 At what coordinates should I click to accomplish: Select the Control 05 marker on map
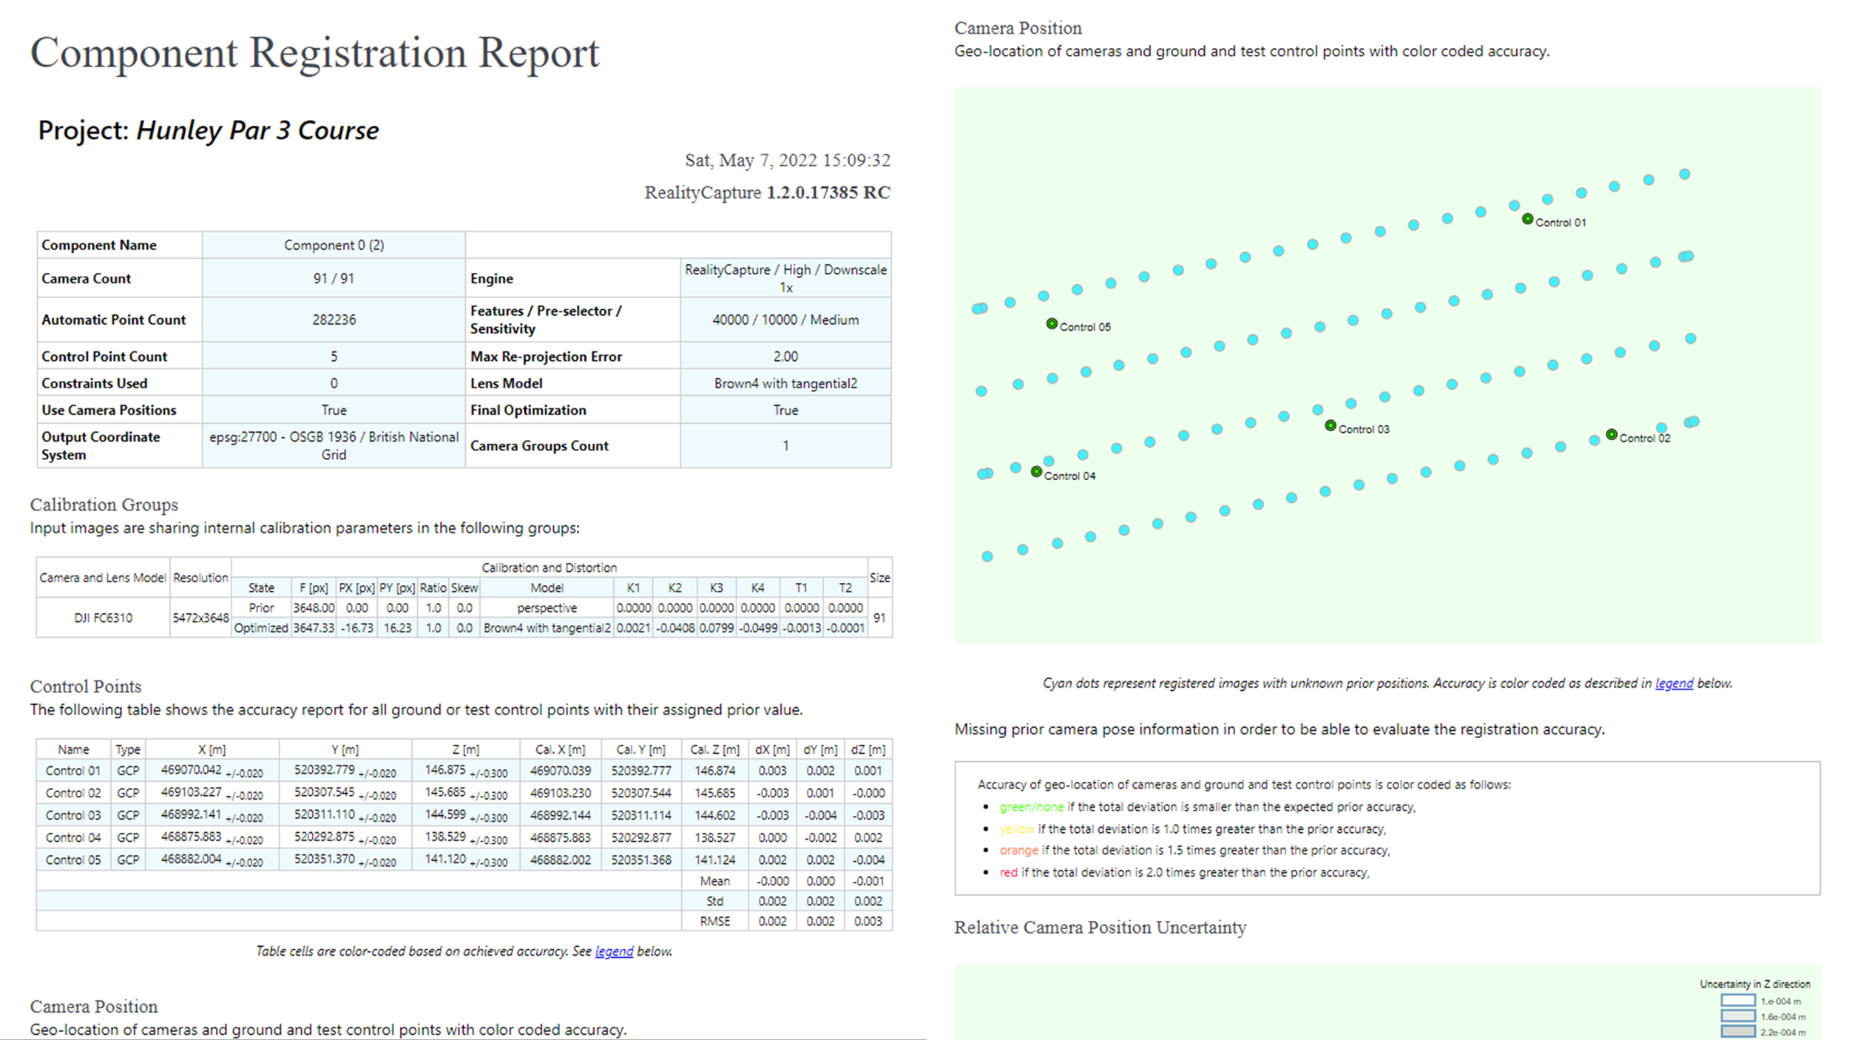point(1052,323)
